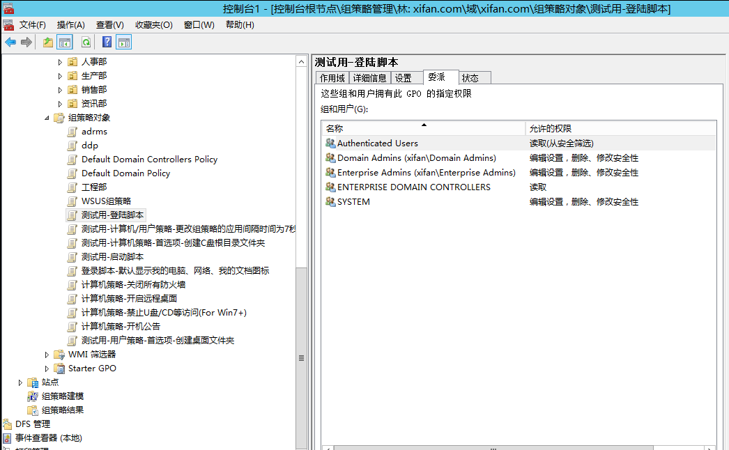Select the 测试用-启动脚本 GPO
Image resolution: width=729 pixels, height=450 pixels.
click(112, 257)
